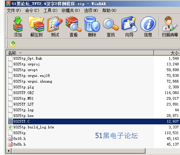This screenshot has width=180, height=155.
Task: Sort by the 名称 column header arrow
Action: click(20, 53)
